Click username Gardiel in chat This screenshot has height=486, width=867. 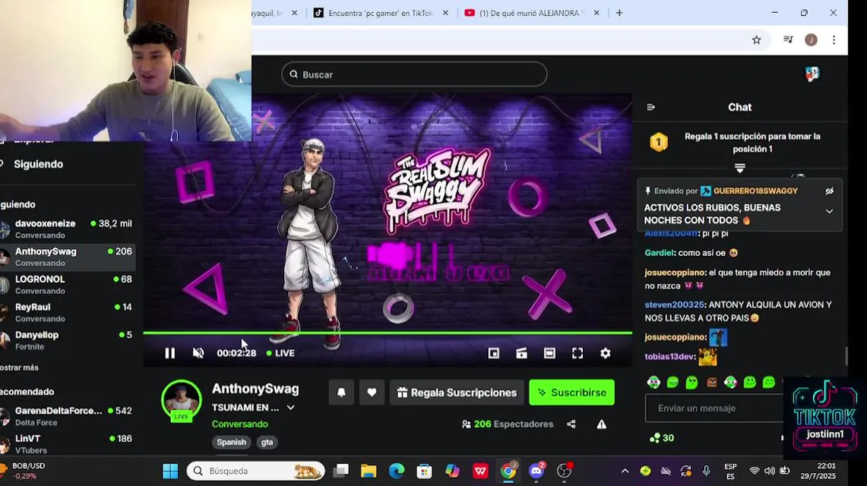pos(660,253)
